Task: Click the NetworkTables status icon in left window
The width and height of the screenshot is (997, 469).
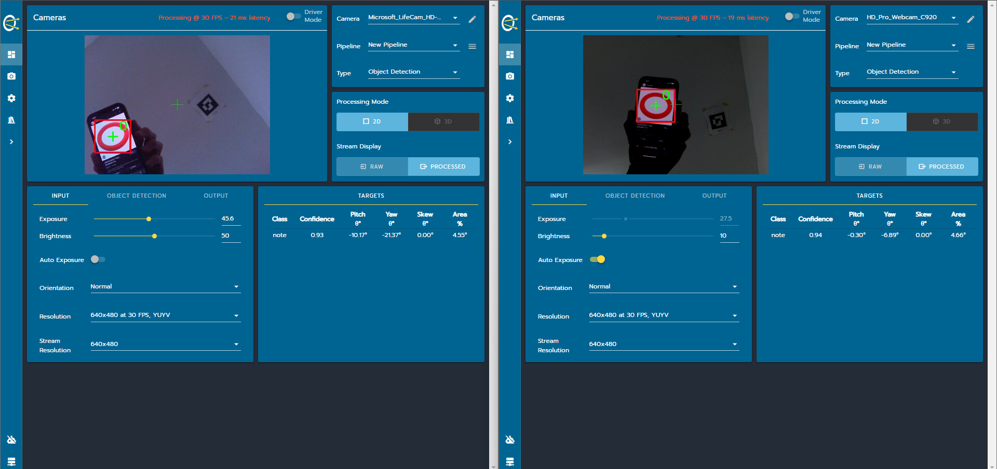Action: (x=11, y=440)
